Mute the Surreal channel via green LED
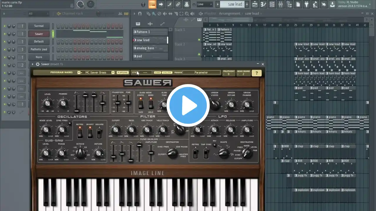This screenshot has width=376, height=211. point(5,26)
